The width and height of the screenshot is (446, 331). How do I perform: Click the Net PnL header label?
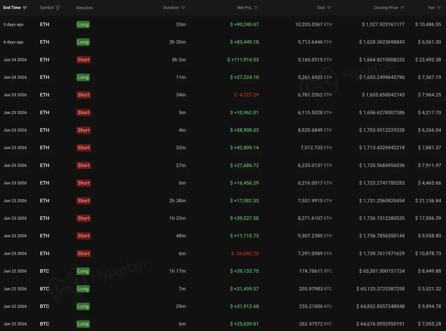[245, 8]
